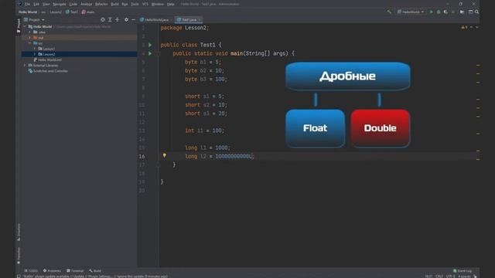495x278 pixels.
Task: Click the Float box in overlay diagram
Action: (x=315, y=128)
